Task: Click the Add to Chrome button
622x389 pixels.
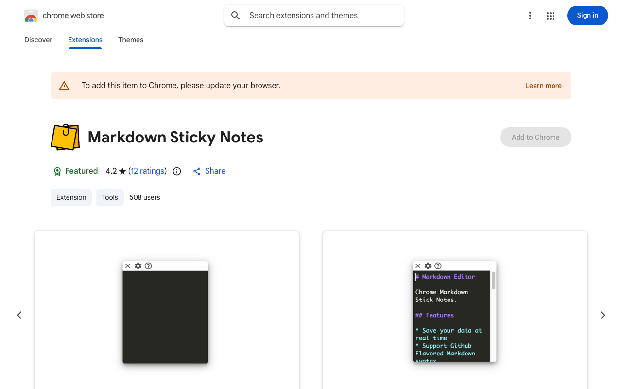Action: [536, 137]
